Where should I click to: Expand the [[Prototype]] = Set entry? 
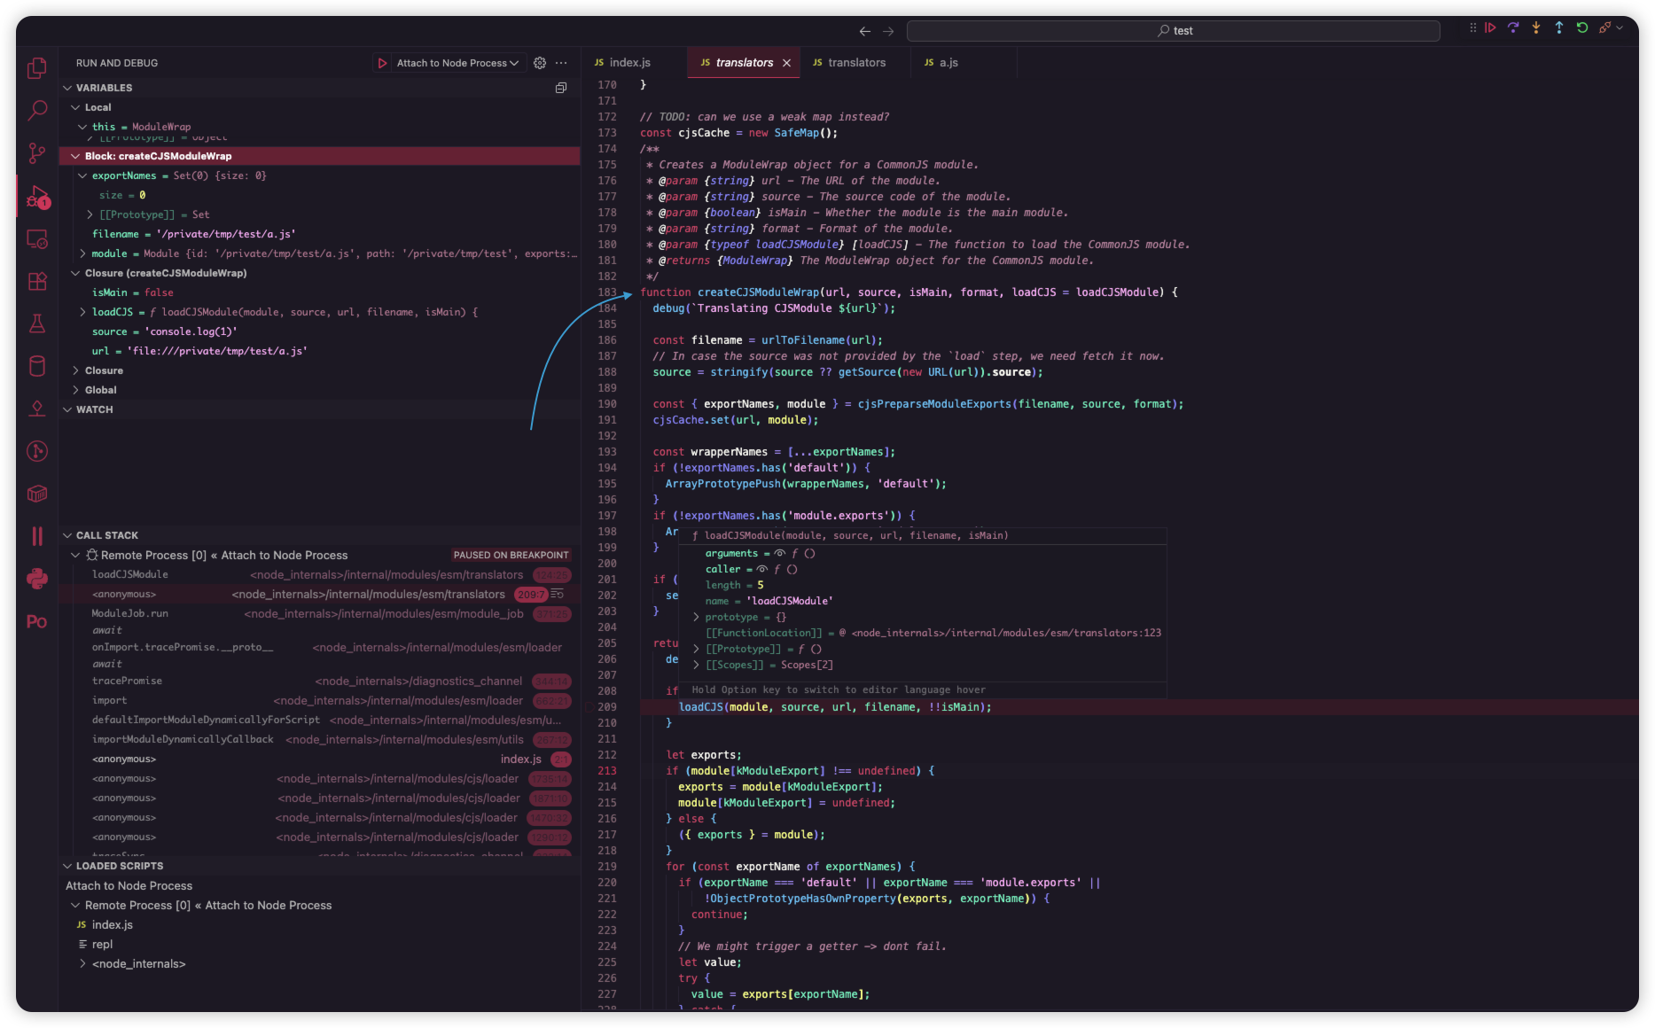[x=90, y=214]
